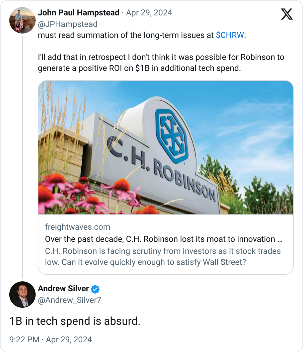
Task: Open the @Andrew_Silver7 handle link
Action: [69, 300]
